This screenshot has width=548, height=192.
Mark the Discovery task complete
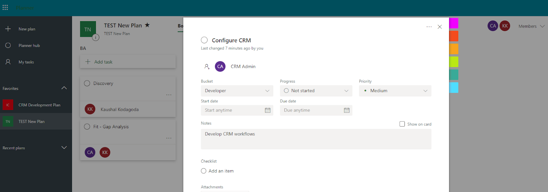87,83
